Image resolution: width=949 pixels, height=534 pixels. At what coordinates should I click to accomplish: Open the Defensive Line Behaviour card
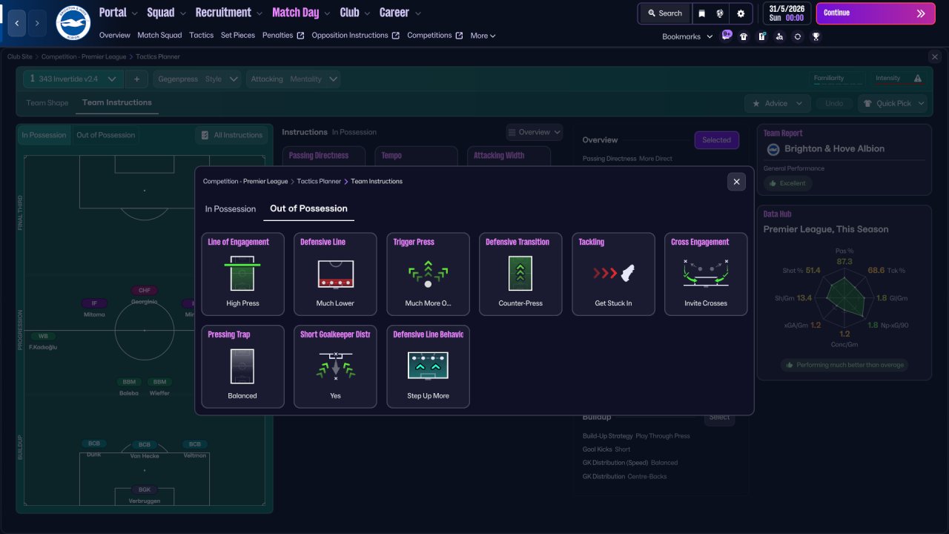[428, 367]
